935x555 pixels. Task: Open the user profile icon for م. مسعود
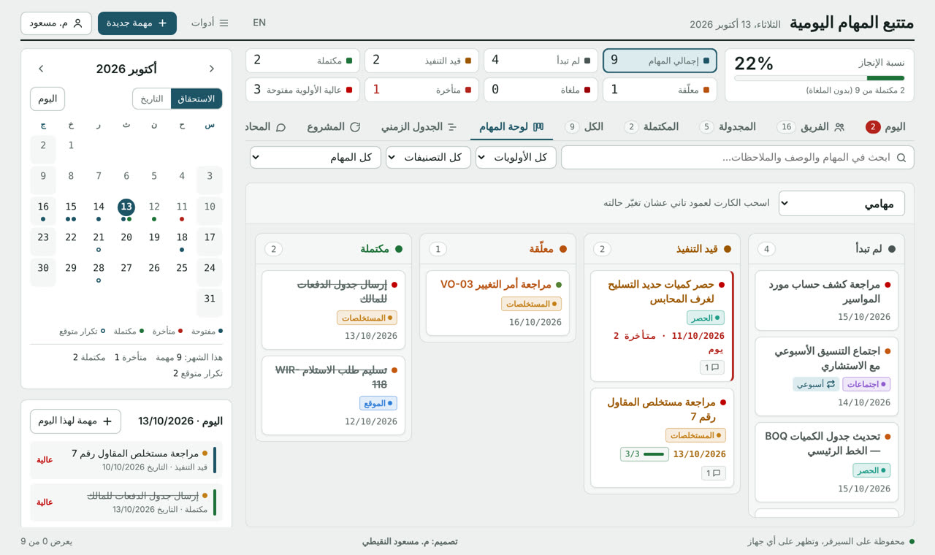pyautogui.click(x=77, y=23)
